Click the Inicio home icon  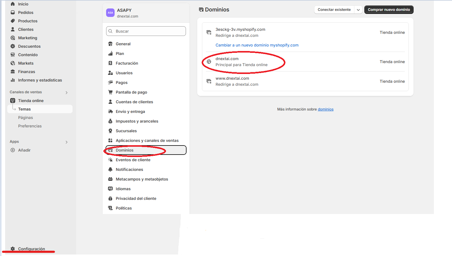click(13, 4)
